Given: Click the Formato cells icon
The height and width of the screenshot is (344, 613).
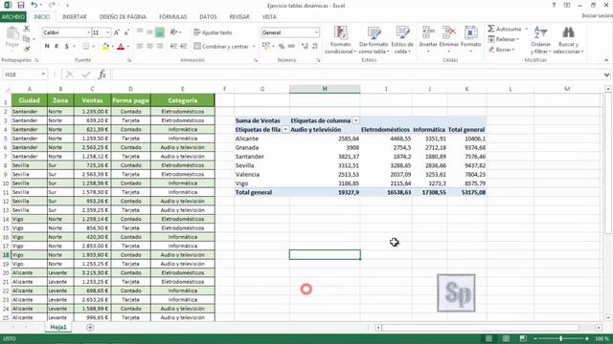Looking at the screenshot, I should coord(470,32).
